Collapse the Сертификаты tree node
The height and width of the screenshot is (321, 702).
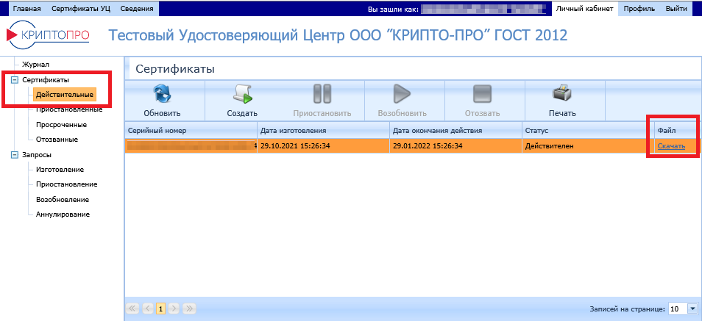tap(14, 80)
